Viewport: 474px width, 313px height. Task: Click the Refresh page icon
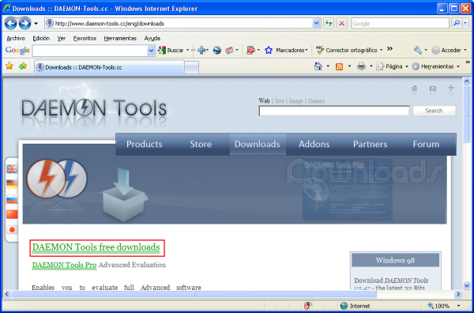click(x=329, y=23)
